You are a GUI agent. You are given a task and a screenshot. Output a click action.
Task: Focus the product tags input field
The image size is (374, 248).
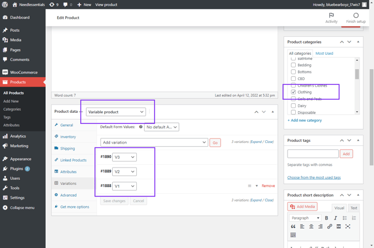point(313,154)
